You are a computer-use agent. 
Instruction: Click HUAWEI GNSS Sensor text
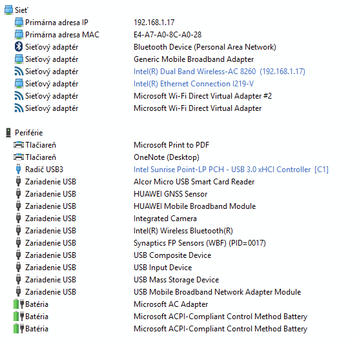170,194
